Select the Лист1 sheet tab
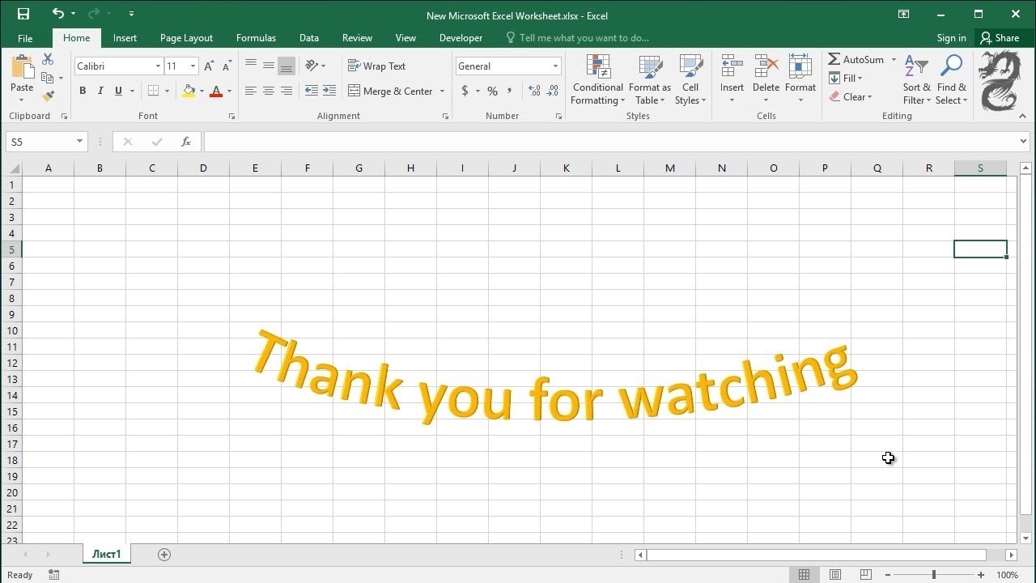Screen dimensions: 1036x583 pos(106,555)
